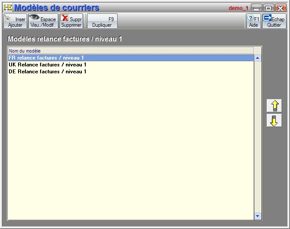Image resolution: width=290 pixels, height=229 pixels.
Task: Move selected model down with yellow arrow
Action: [x=274, y=120]
